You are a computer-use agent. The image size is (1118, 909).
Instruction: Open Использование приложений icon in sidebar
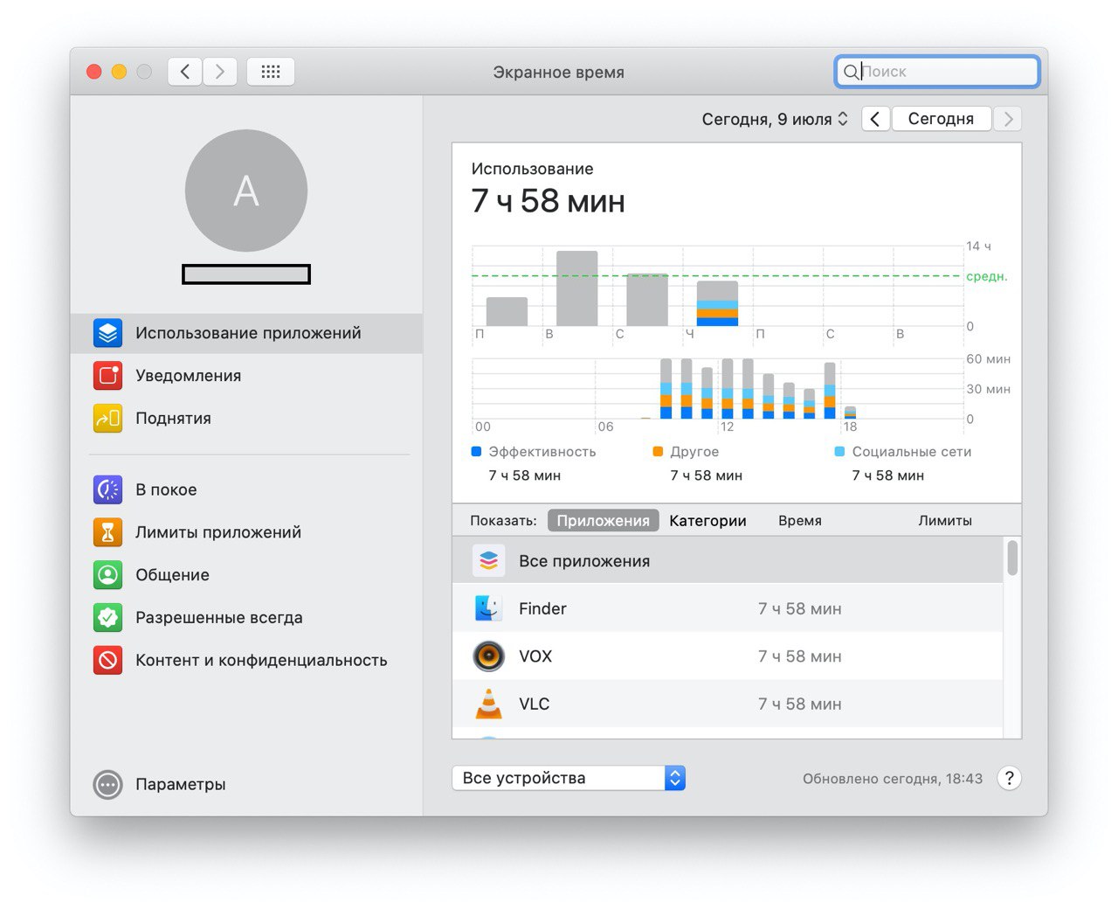pos(108,333)
